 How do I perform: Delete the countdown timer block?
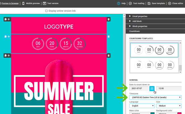(108, 36)
